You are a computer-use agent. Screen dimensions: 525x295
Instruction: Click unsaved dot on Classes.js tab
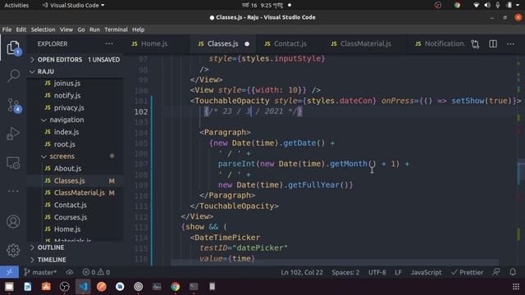(x=247, y=43)
